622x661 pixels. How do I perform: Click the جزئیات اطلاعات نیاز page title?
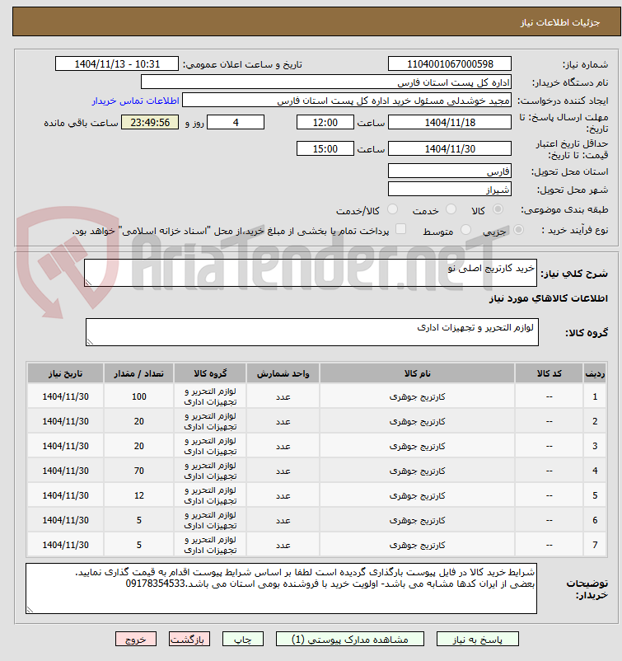pos(560,22)
